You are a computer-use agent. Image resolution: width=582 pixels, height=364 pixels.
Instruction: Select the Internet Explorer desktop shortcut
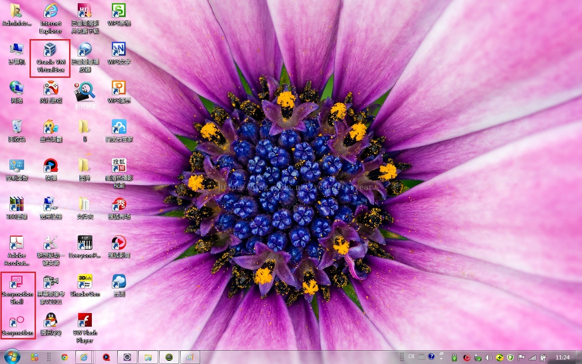51,18
